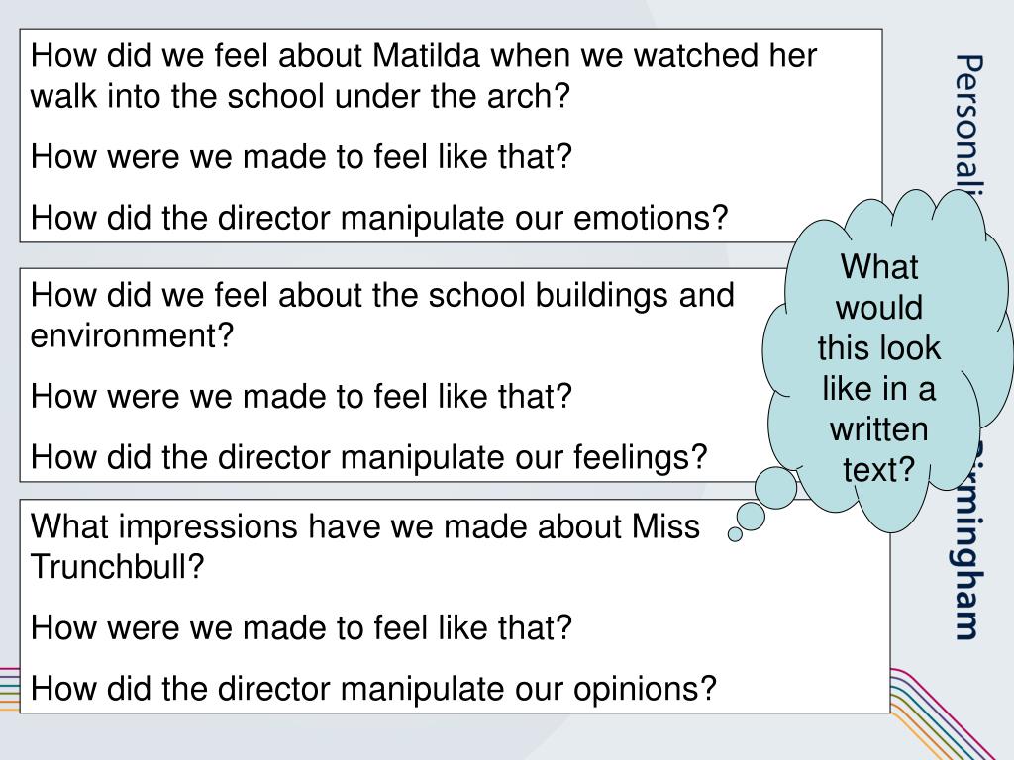1014x760 pixels.
Task: Click the large blue thought cloud
Action: tap(886, 362)
